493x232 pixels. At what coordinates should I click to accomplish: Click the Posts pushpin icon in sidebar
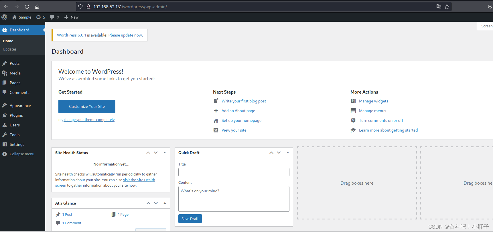[5, 63]
